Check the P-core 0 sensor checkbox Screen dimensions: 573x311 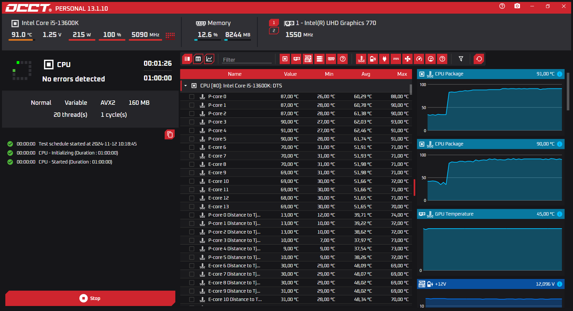coord(192,96)
